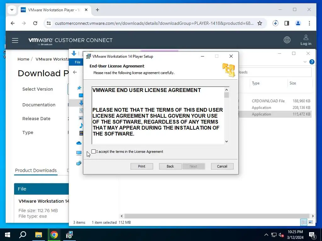Open Chrome downloads icon

coord(275,23)
